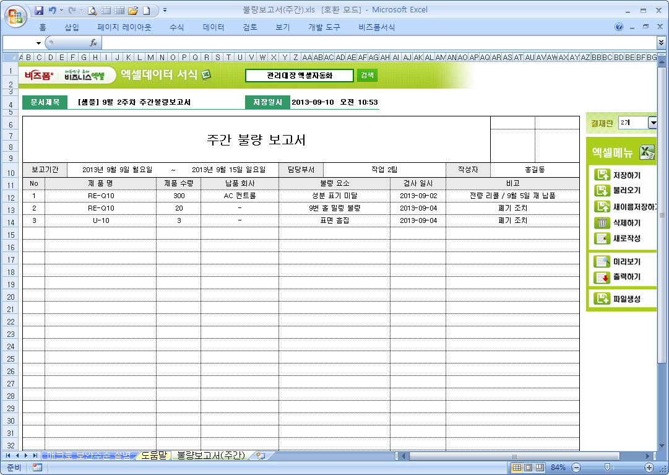The height and width of the screenshot is (475, 669).
Task: Open the 보기 ribbon tab
Action: (282, 27)
